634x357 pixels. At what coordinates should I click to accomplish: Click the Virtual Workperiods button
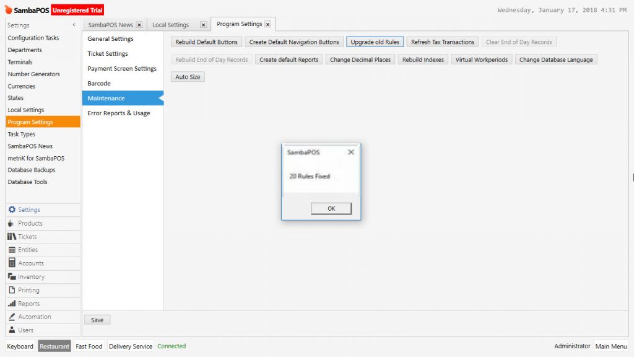click(482, 59)
